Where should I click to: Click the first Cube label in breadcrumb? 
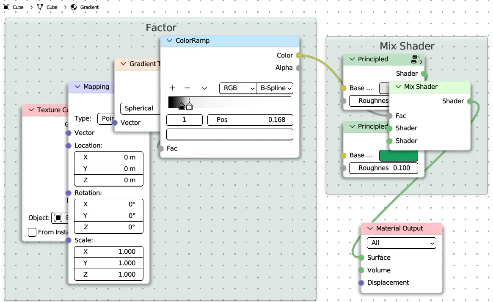click(18, 7)
